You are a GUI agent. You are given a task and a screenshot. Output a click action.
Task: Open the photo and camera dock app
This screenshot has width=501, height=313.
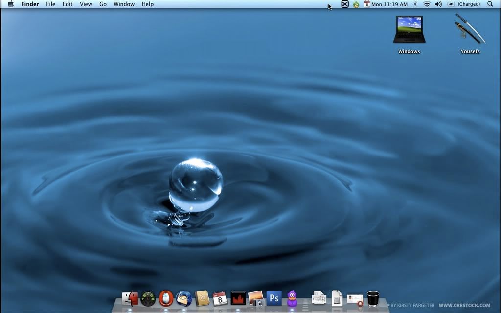(256, 298)
